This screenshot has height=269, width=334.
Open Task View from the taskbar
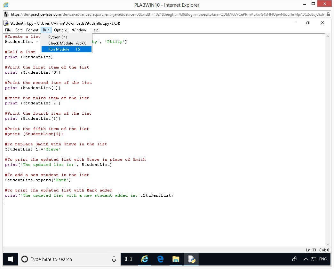pos(128,259)
